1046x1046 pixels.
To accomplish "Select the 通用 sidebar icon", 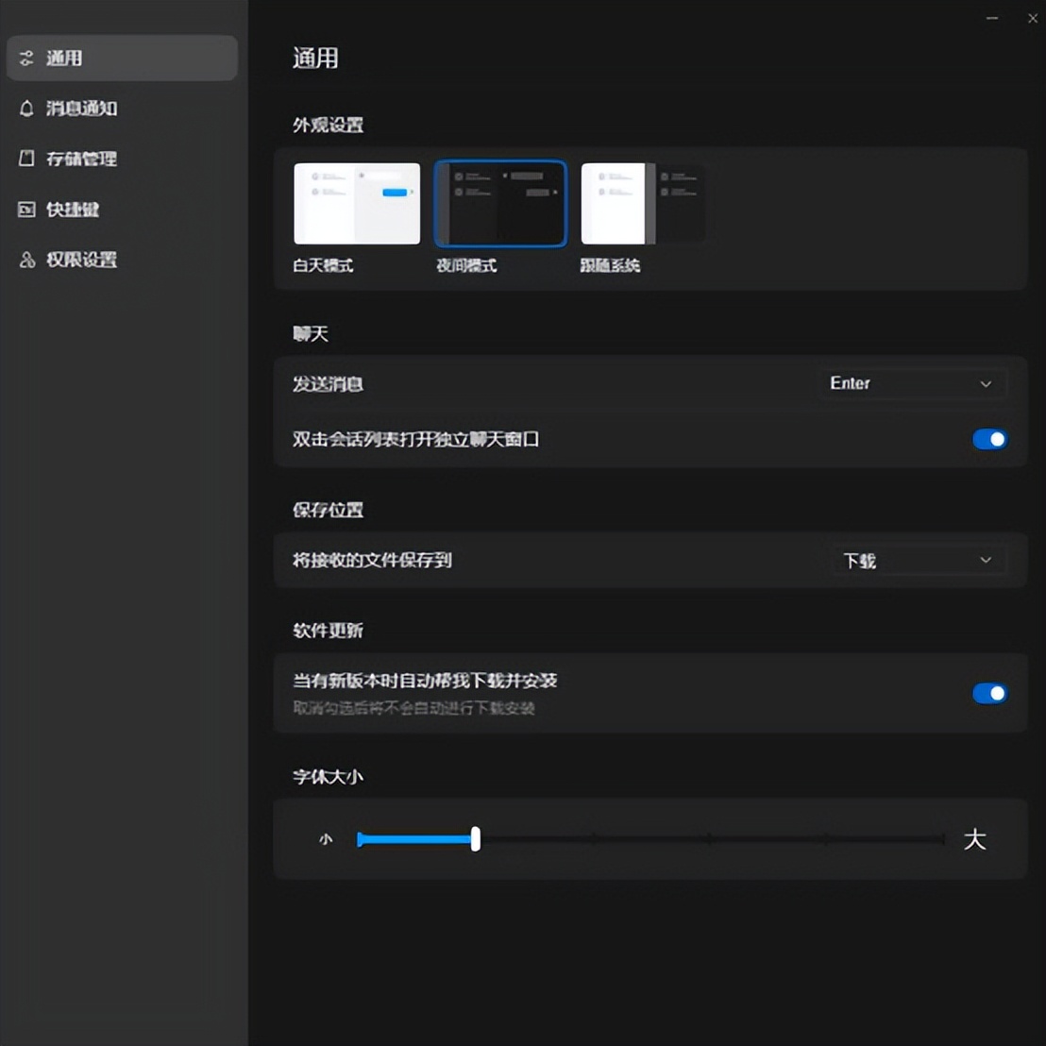I will click(x=26, y=58).
